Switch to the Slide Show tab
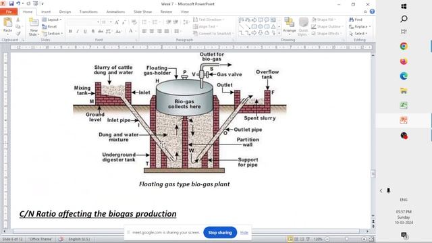The height and width of the screenshot is (243, 432). (x=142, y=12)
